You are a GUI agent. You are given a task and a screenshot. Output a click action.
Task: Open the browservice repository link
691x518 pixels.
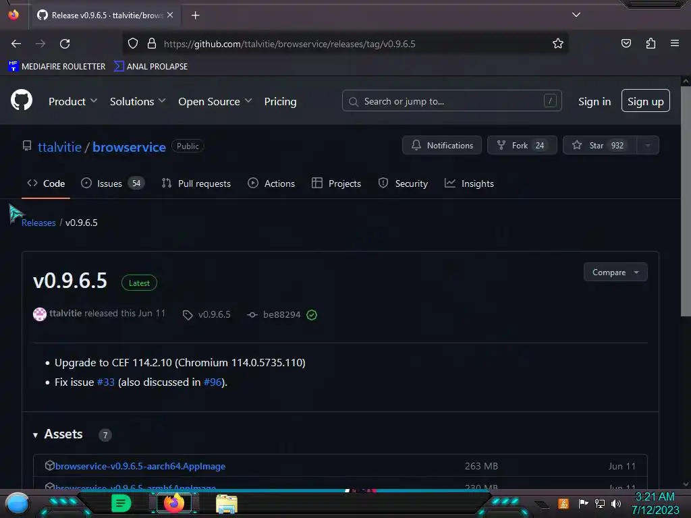tap(129, 147)
